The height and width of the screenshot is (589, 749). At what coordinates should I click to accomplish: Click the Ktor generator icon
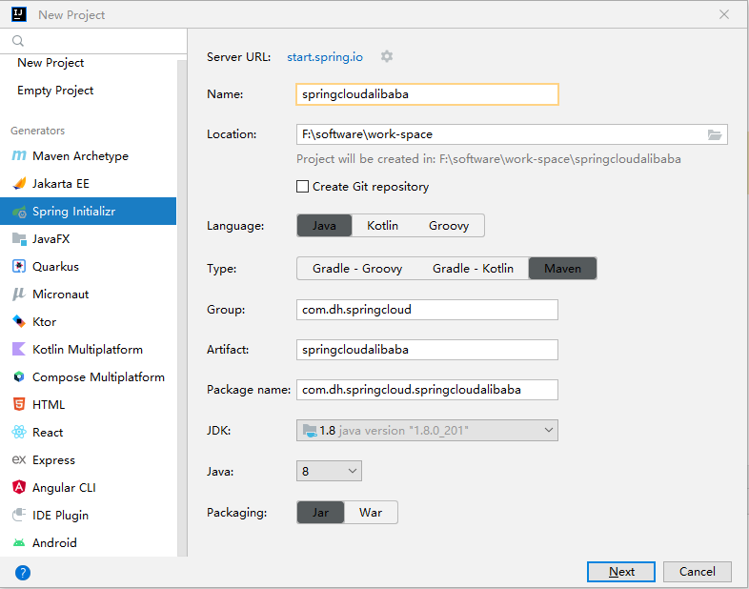[19, 321]
